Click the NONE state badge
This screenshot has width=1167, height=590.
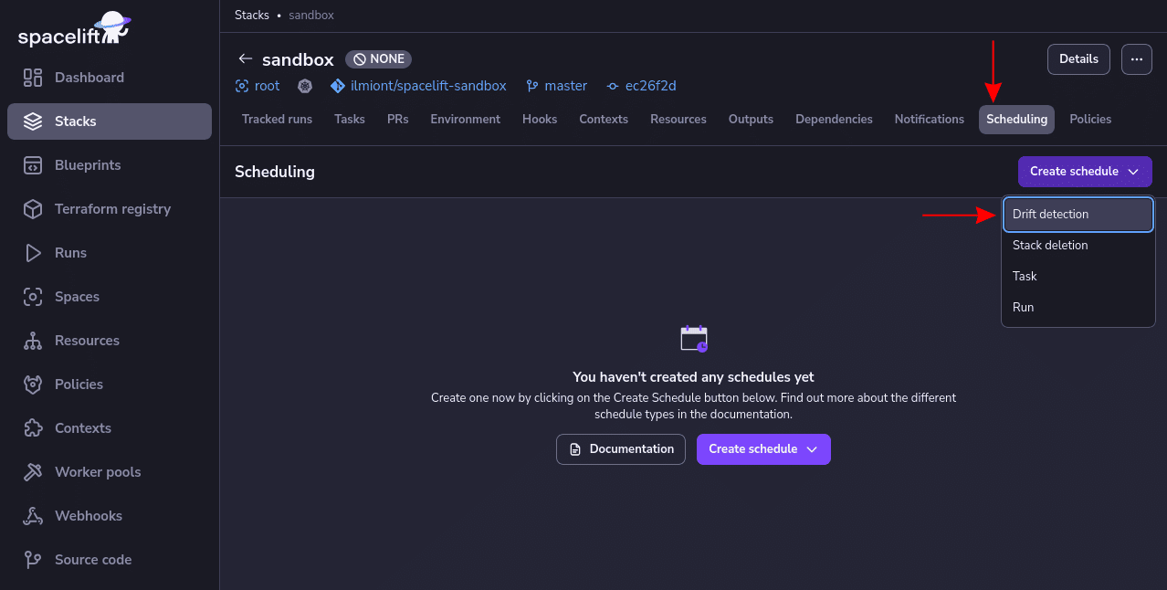379,58
